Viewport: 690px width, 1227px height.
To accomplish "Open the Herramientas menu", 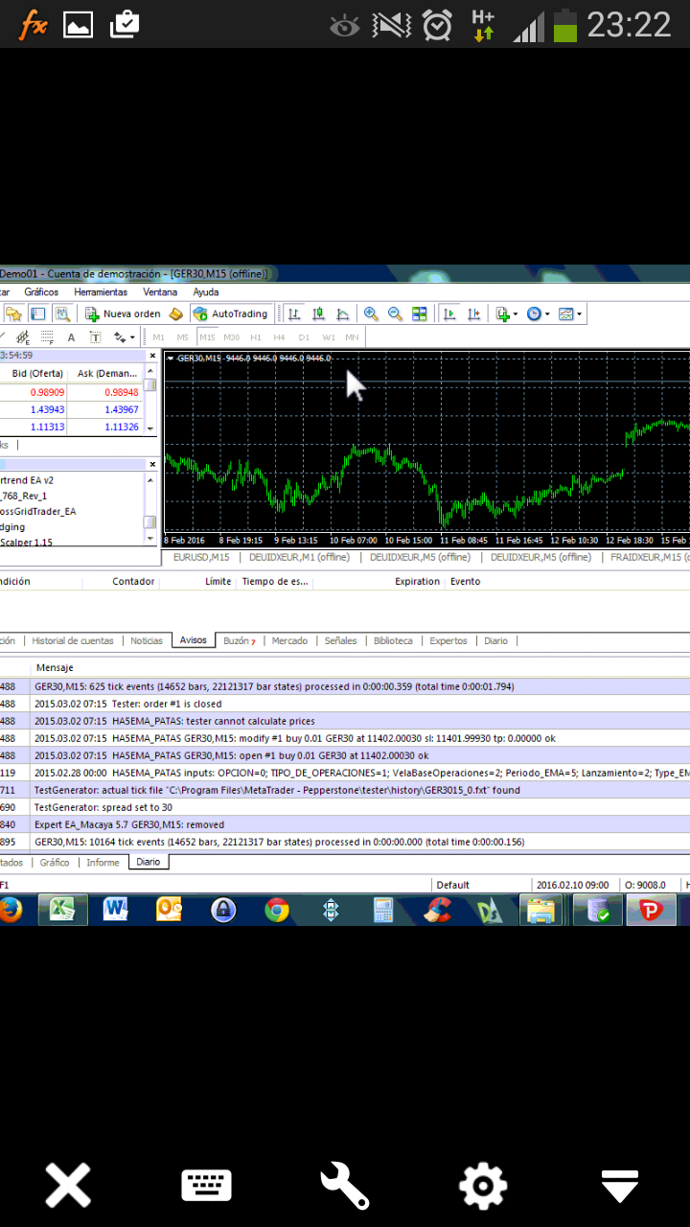I will coord(101,292).
